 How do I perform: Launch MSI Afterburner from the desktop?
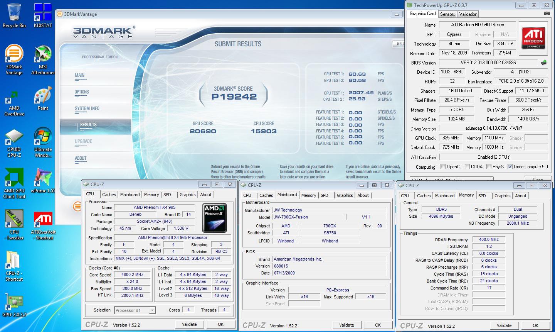click(43, 60)
